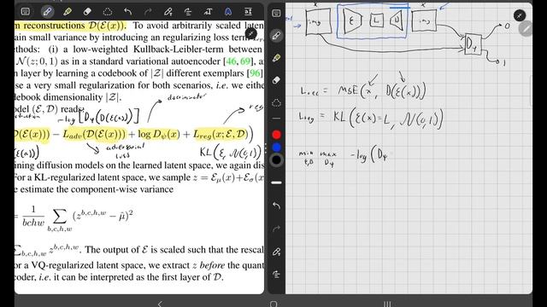Pick the red pen color

click(x=276, y=135)
